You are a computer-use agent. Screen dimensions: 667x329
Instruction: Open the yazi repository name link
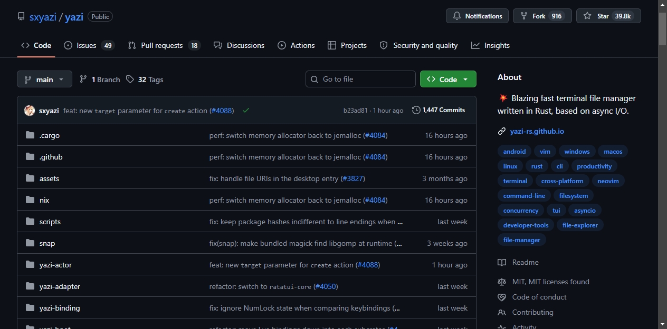[x=74, y=17]
